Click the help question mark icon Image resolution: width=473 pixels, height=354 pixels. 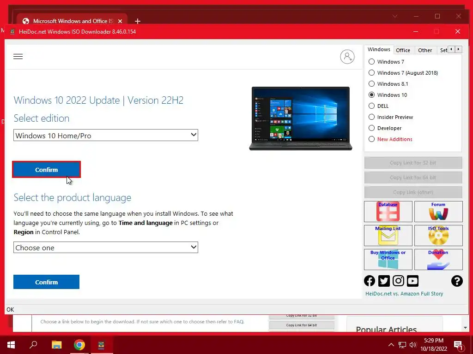[x=457, y=281]
